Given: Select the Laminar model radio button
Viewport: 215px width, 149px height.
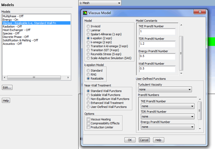Looking at the screenshot, I should [88, 30].
